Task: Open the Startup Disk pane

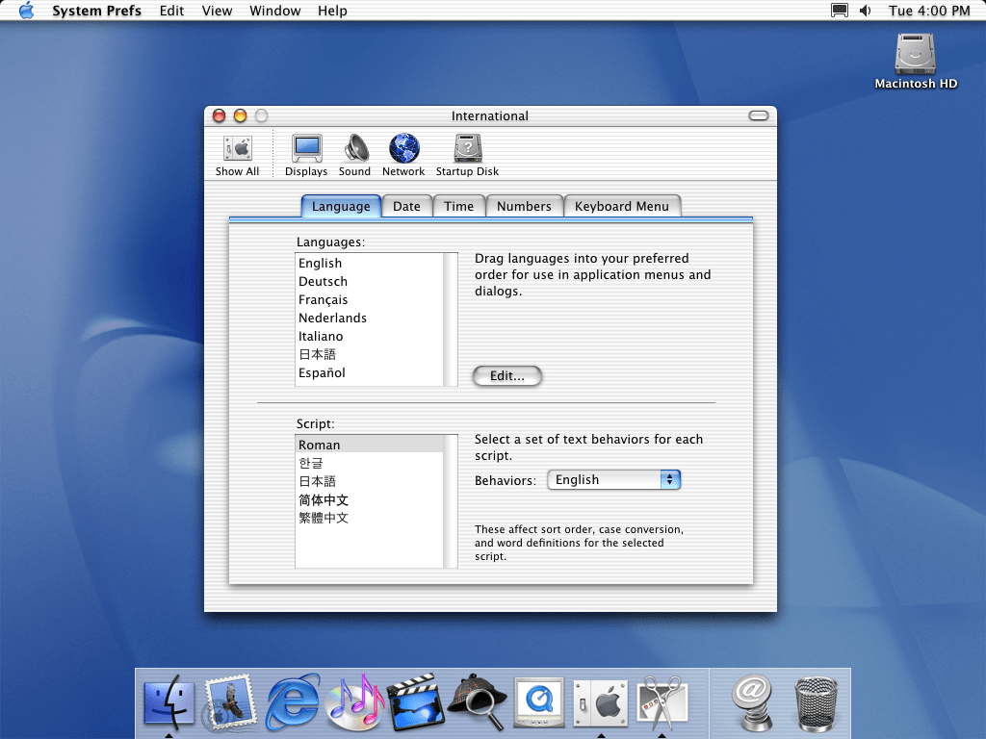Action: tap(467, 154)
